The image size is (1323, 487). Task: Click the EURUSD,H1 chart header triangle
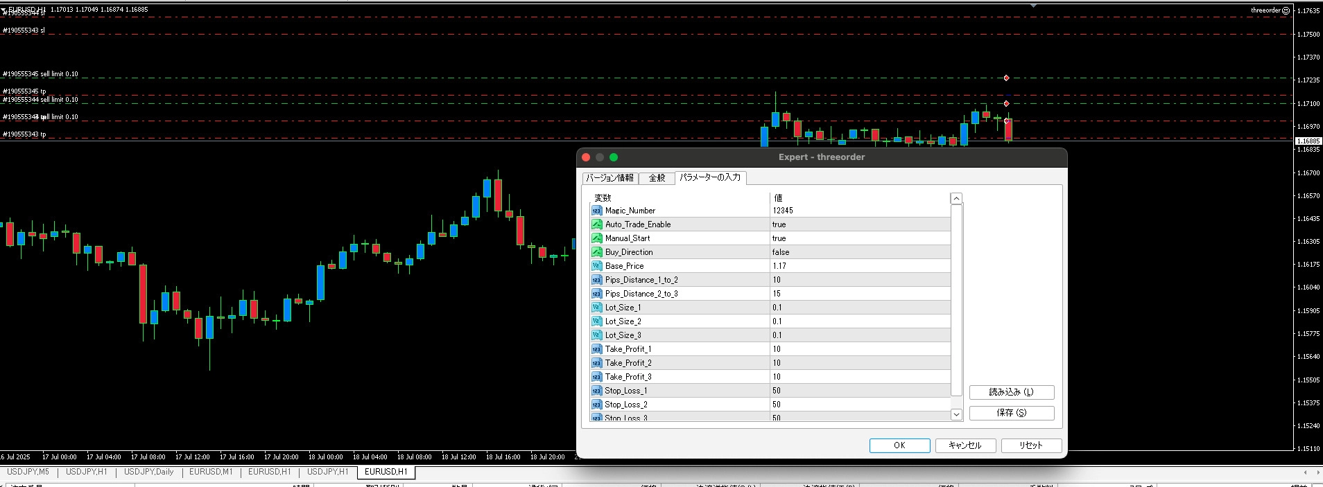[x=4, y=10]
